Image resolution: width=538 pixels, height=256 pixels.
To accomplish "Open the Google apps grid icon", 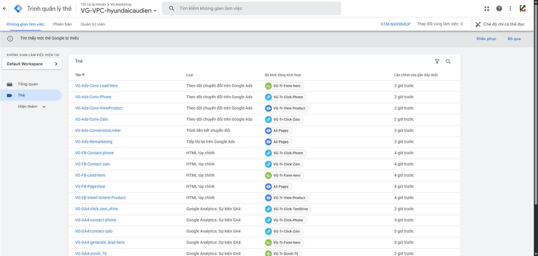I will click(x=487, y=8).
